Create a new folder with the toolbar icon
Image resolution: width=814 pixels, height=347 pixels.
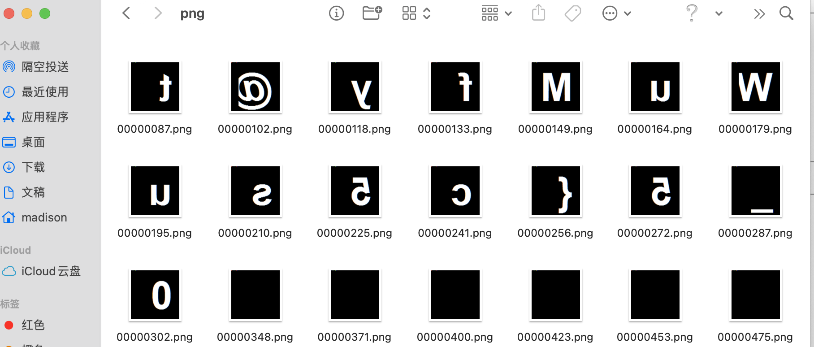(x=372, y=13)
